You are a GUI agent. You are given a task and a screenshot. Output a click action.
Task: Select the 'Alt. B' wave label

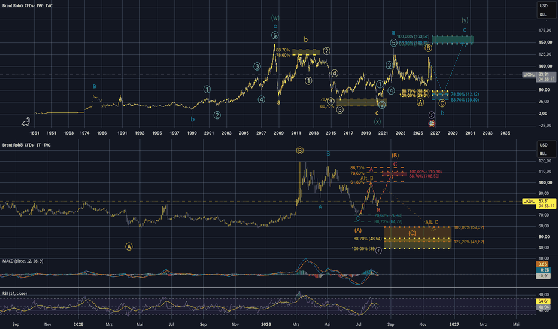coord(367,178)
